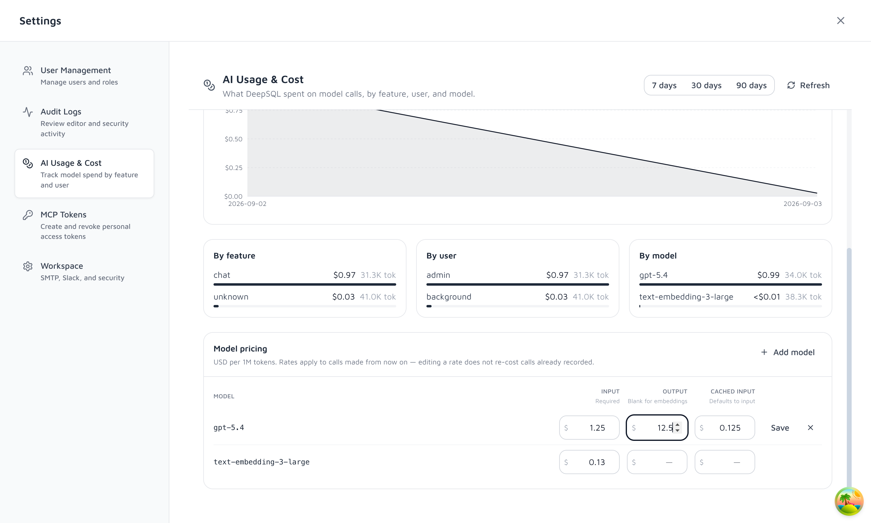Click the MCP Tokens key icon

coord(28,215)
